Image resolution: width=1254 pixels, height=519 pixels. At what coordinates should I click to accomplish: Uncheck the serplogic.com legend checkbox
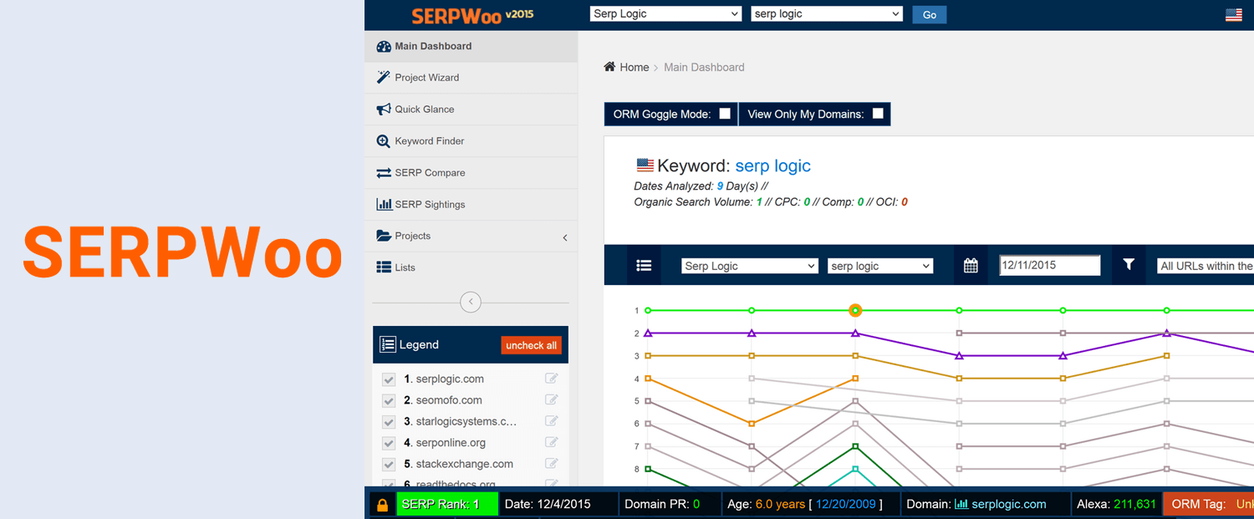(389, 379)
